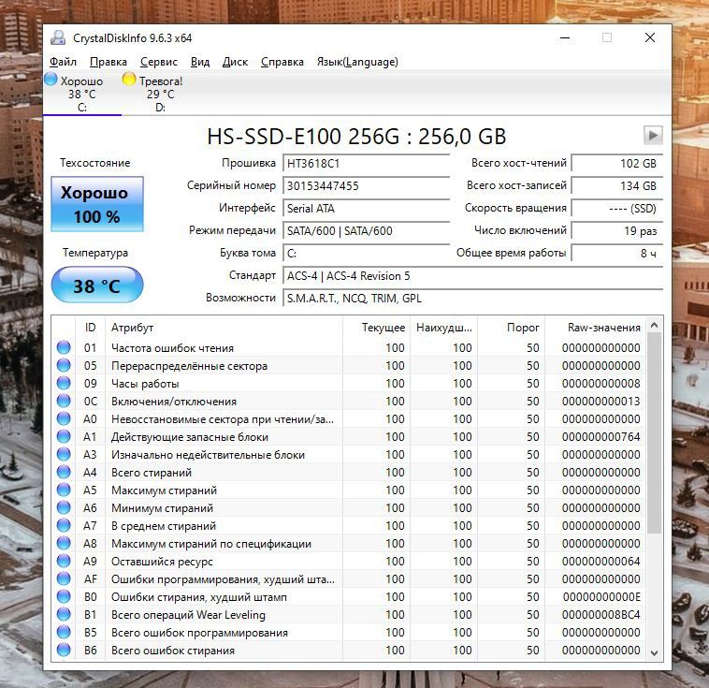Switch to drive D: with Тревога! status
Screen dimensions: 709x688
coord(160,94)
